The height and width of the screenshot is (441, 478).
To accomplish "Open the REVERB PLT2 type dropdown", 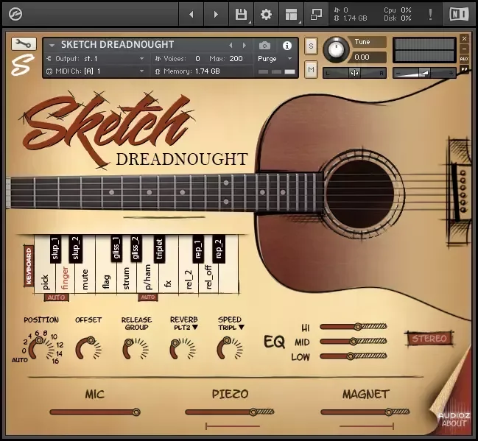I will pos(186,328).
